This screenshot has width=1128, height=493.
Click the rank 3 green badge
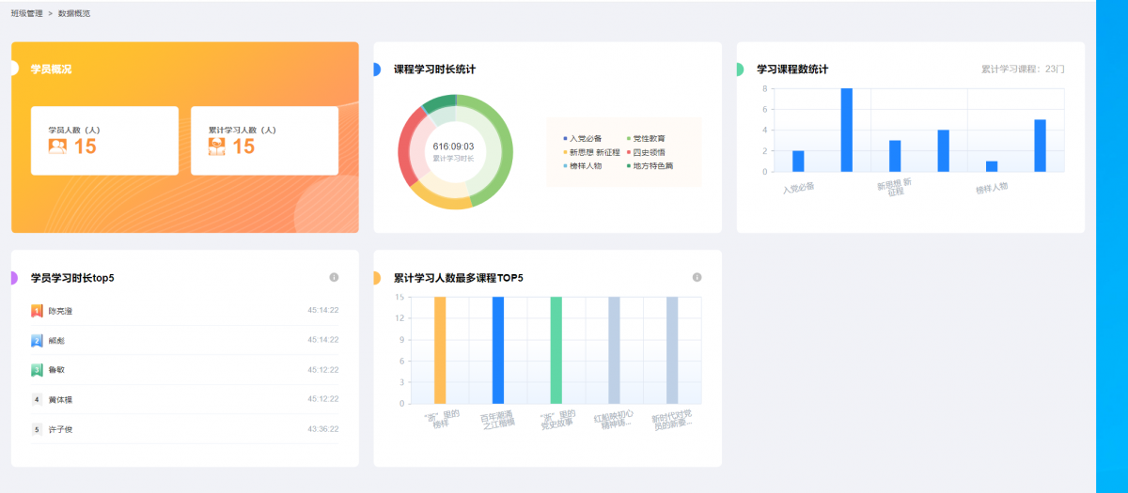pos(37,370)
